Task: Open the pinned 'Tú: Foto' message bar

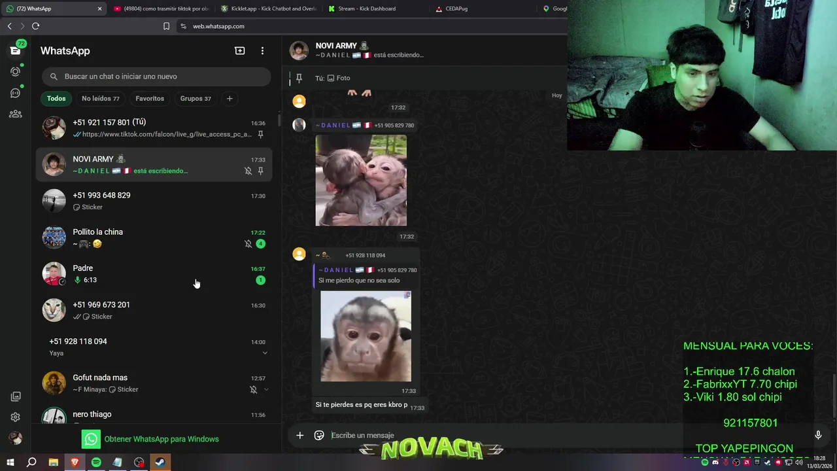Action: [425, 78]
